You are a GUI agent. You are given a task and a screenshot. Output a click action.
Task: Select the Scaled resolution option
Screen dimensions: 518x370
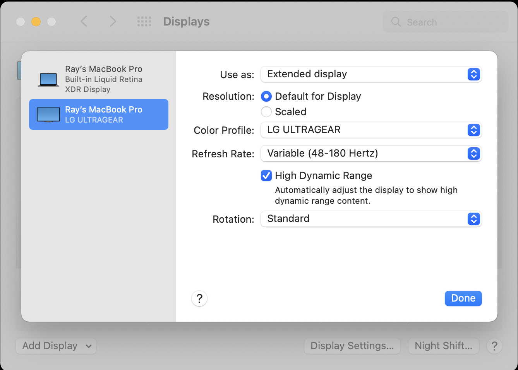click(x=266, y=112)
